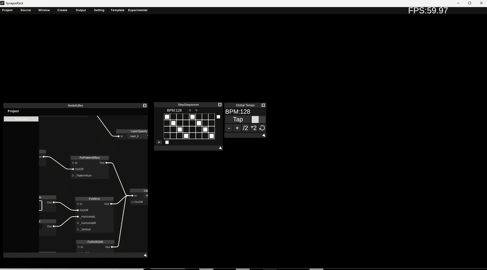Click the In port of Fx/RGBShift node
This screenshot has width=487, height=270.
point(78,246)
